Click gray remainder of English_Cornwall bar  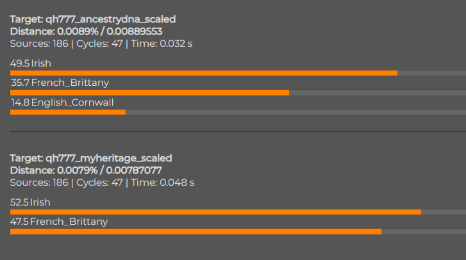295,112
